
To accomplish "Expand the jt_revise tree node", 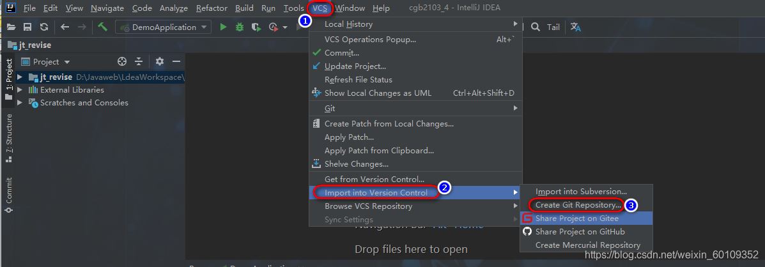I will 20,77.
